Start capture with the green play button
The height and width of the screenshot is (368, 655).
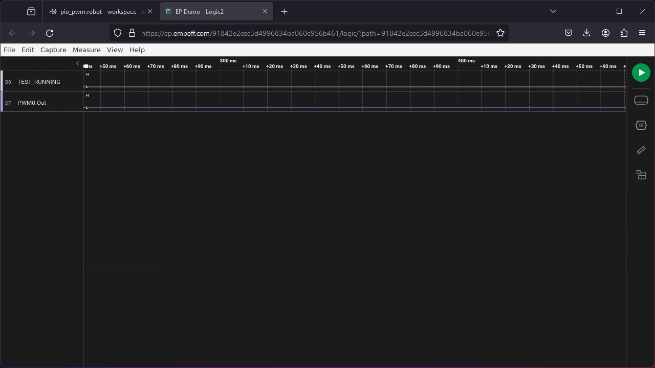(641, 73)
